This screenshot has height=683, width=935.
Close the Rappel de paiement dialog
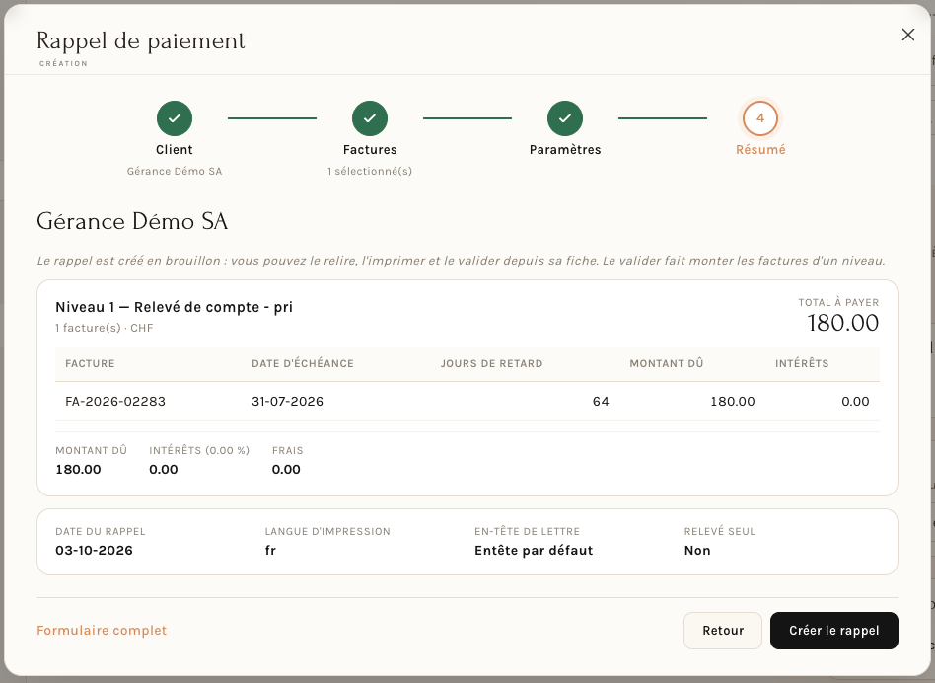pos(907,35)
